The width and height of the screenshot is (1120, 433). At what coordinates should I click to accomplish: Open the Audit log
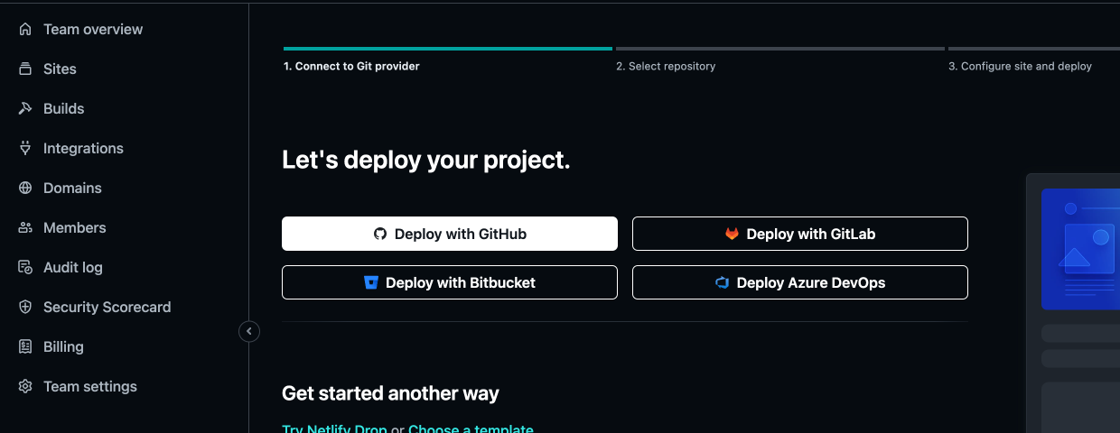pos(61,267)
